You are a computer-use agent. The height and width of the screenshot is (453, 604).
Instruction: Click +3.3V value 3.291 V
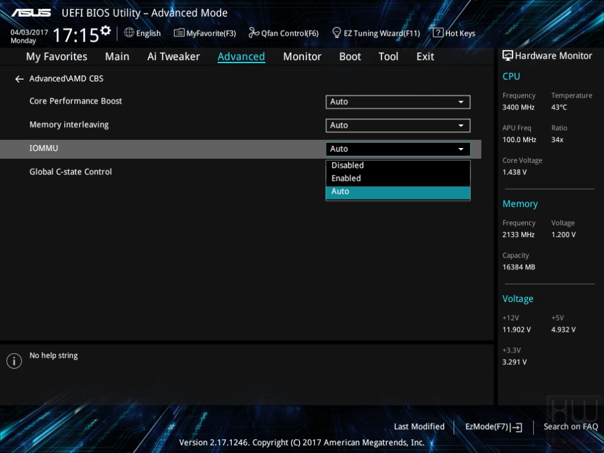click(514, 362)
